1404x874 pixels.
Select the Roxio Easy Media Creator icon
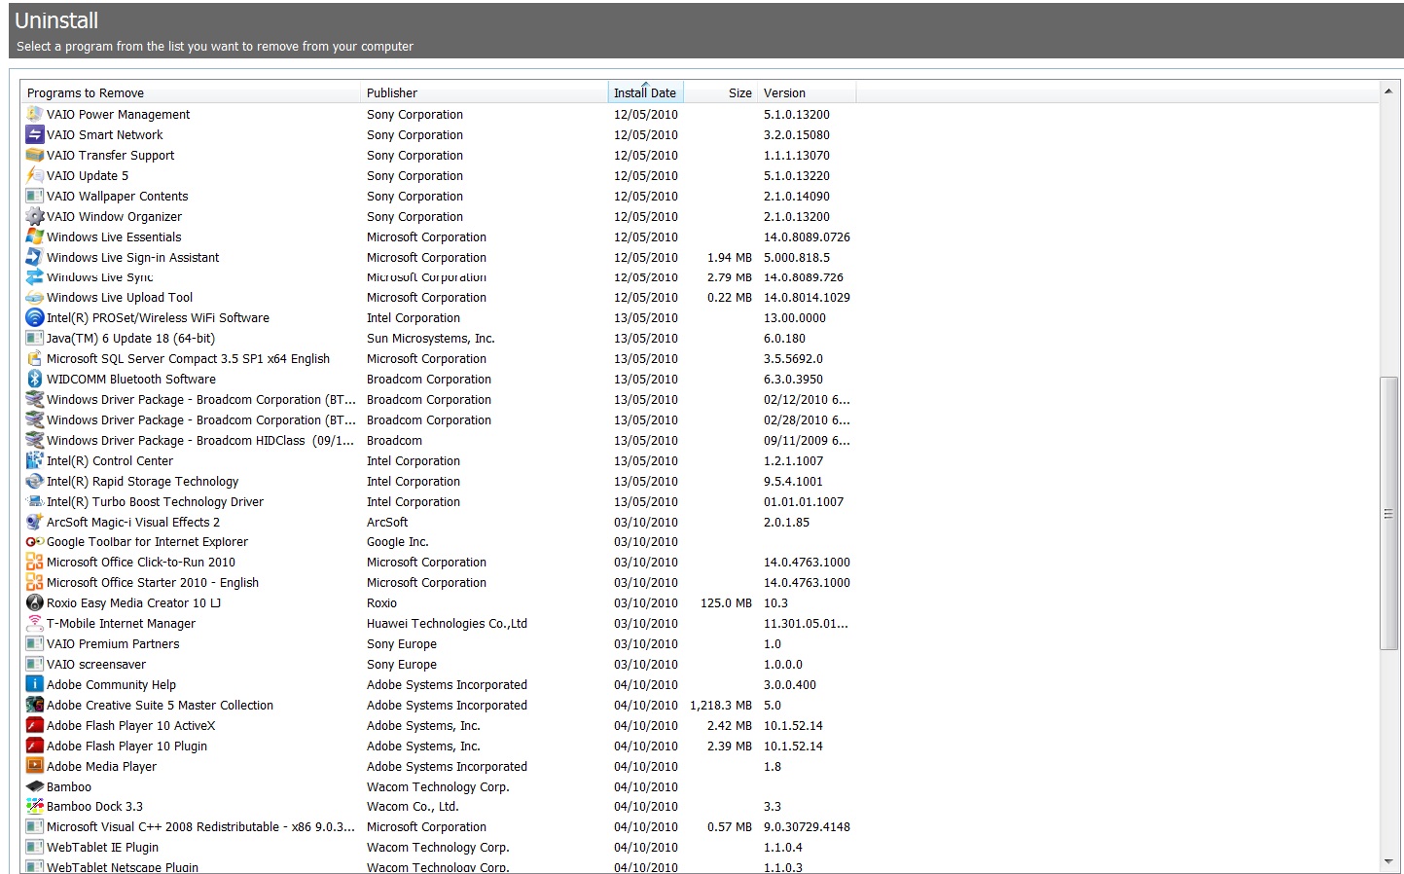[34, 602]
